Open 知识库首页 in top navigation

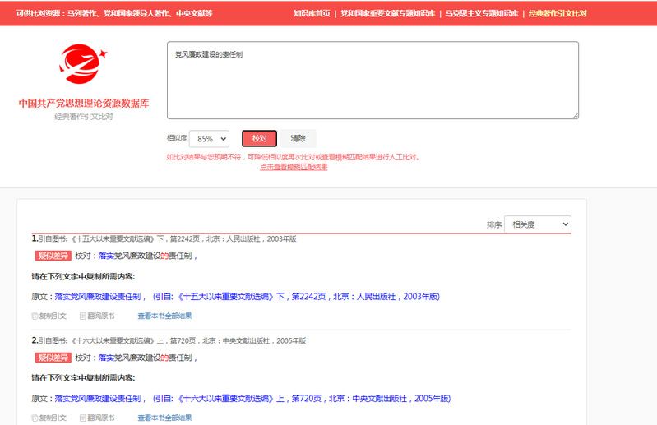coord(312,13)
